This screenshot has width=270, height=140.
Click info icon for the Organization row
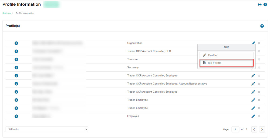coord(16,43)
